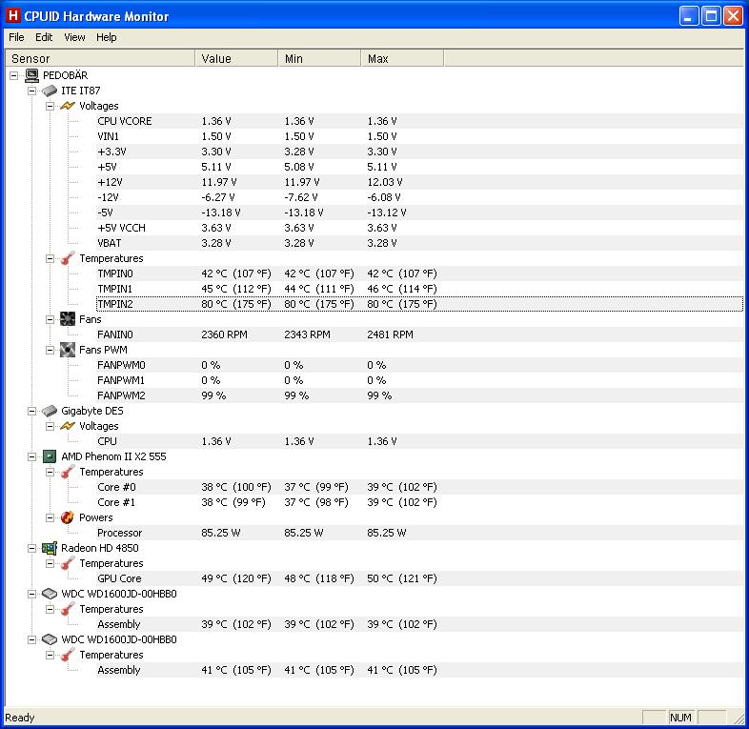749x729 pixels.
Task: Collapse the Gigabyte DES node
Action: point(32,411)
